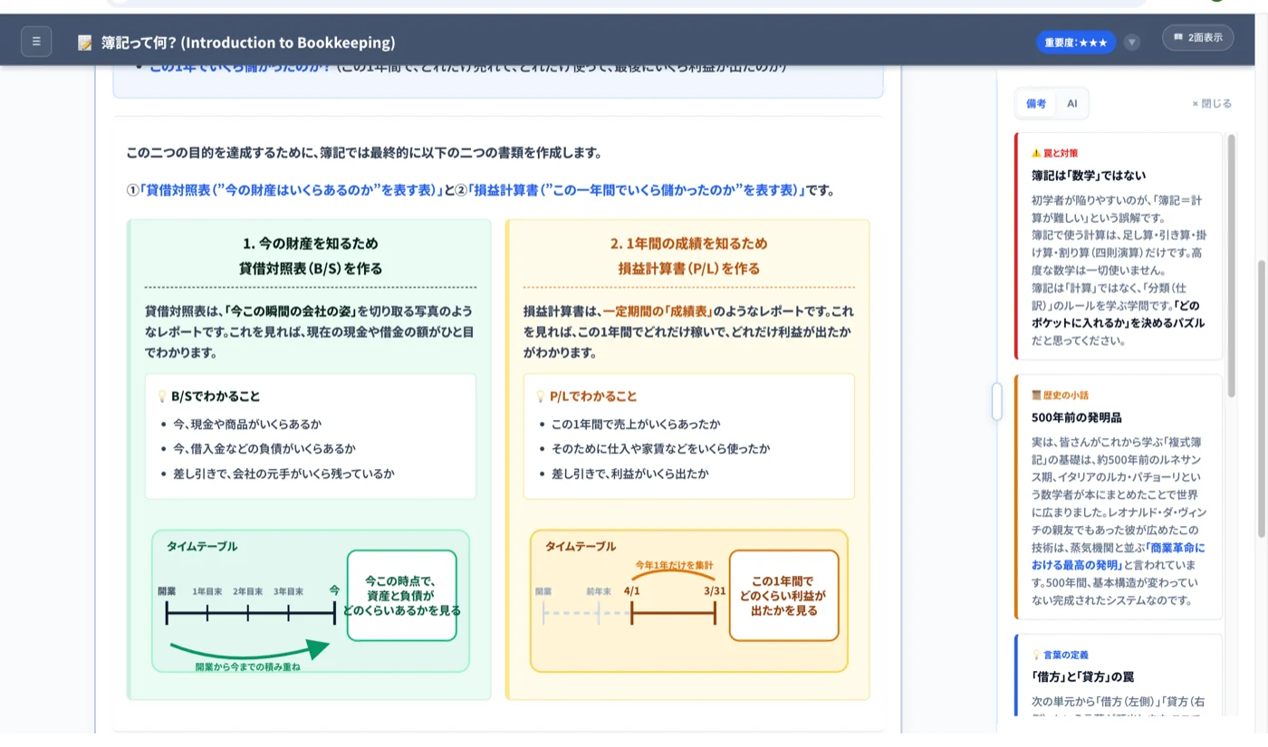
Task: Toggle the 2面表示 two-pane view button
Action: 1197,38
